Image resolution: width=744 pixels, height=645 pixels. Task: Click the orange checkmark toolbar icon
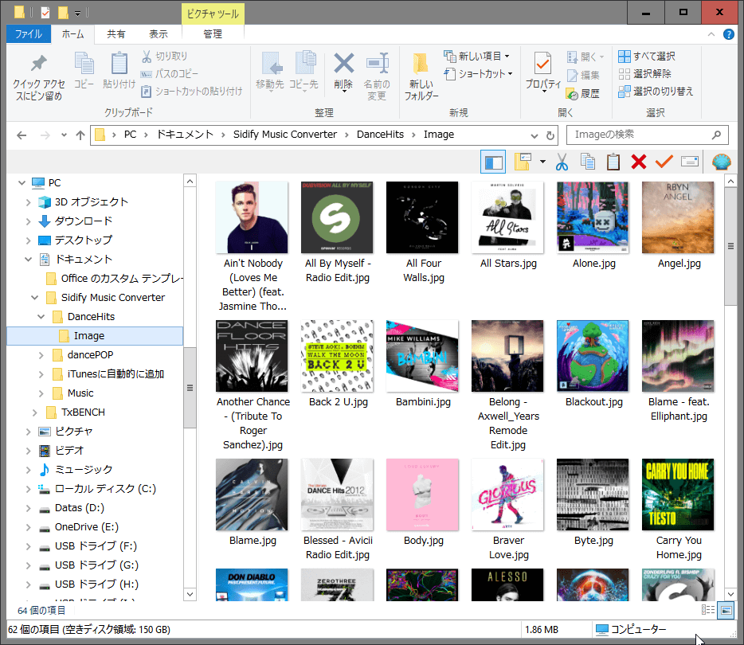tap(664, 162)
